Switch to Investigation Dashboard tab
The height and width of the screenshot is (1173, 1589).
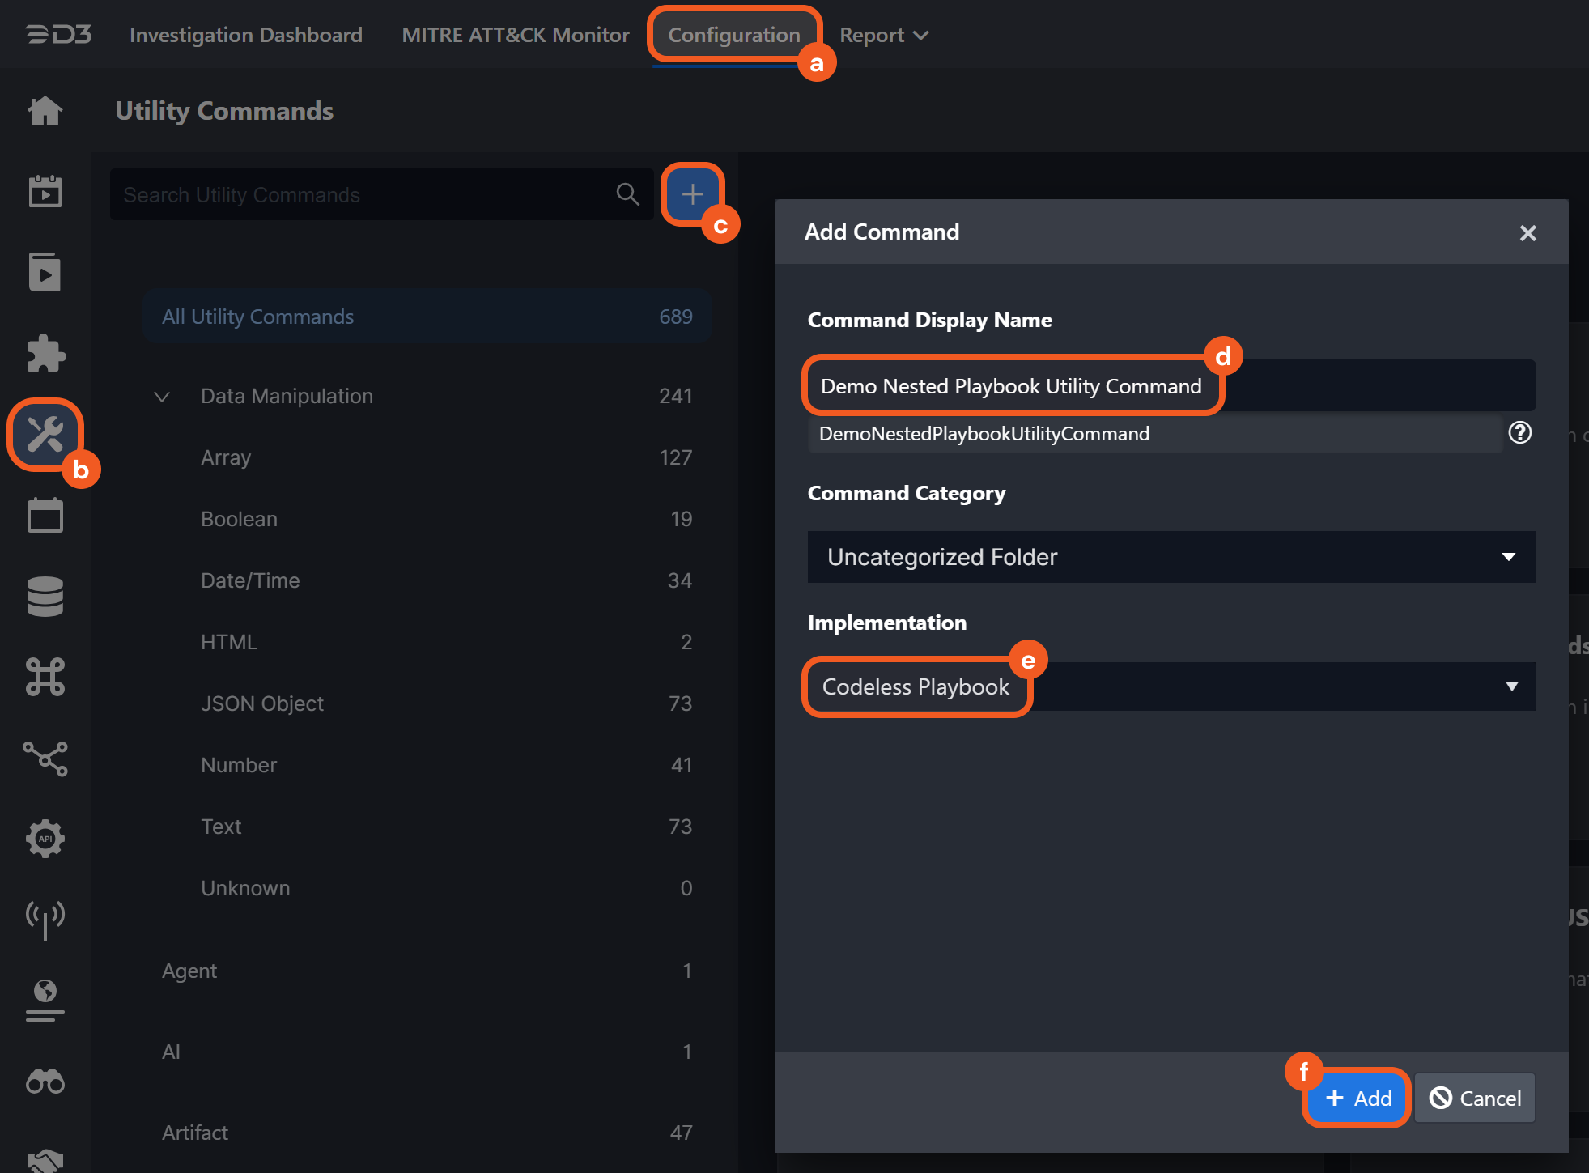point(246,36)
